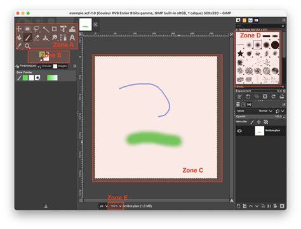Screen dimensions: 301x229
Task: Open the image menu button at ruler corner
Action: pos(81,34)
